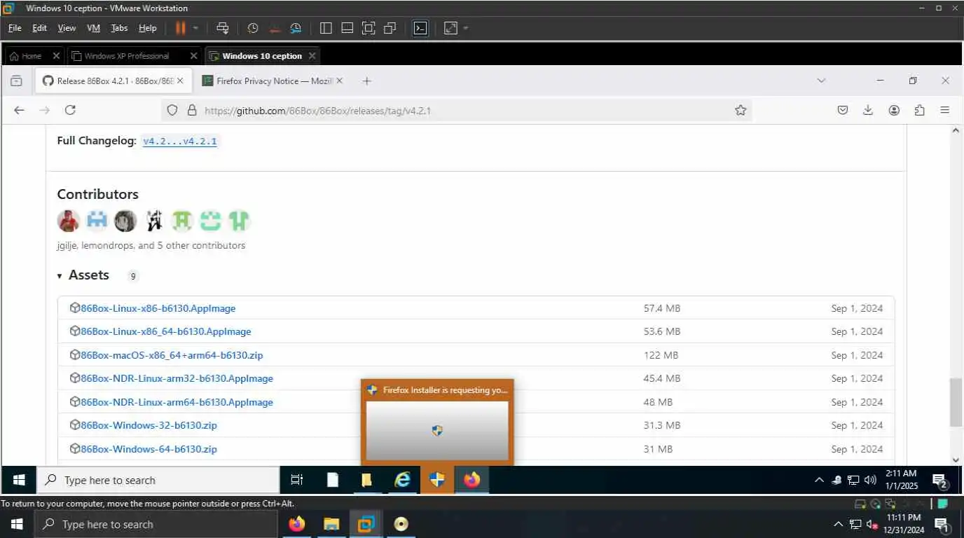
Task: Open the Firefox account icon
Action: coord(894,110)
